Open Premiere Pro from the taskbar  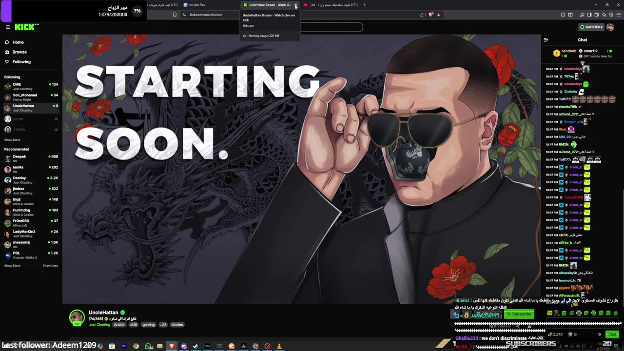[124, 346]
